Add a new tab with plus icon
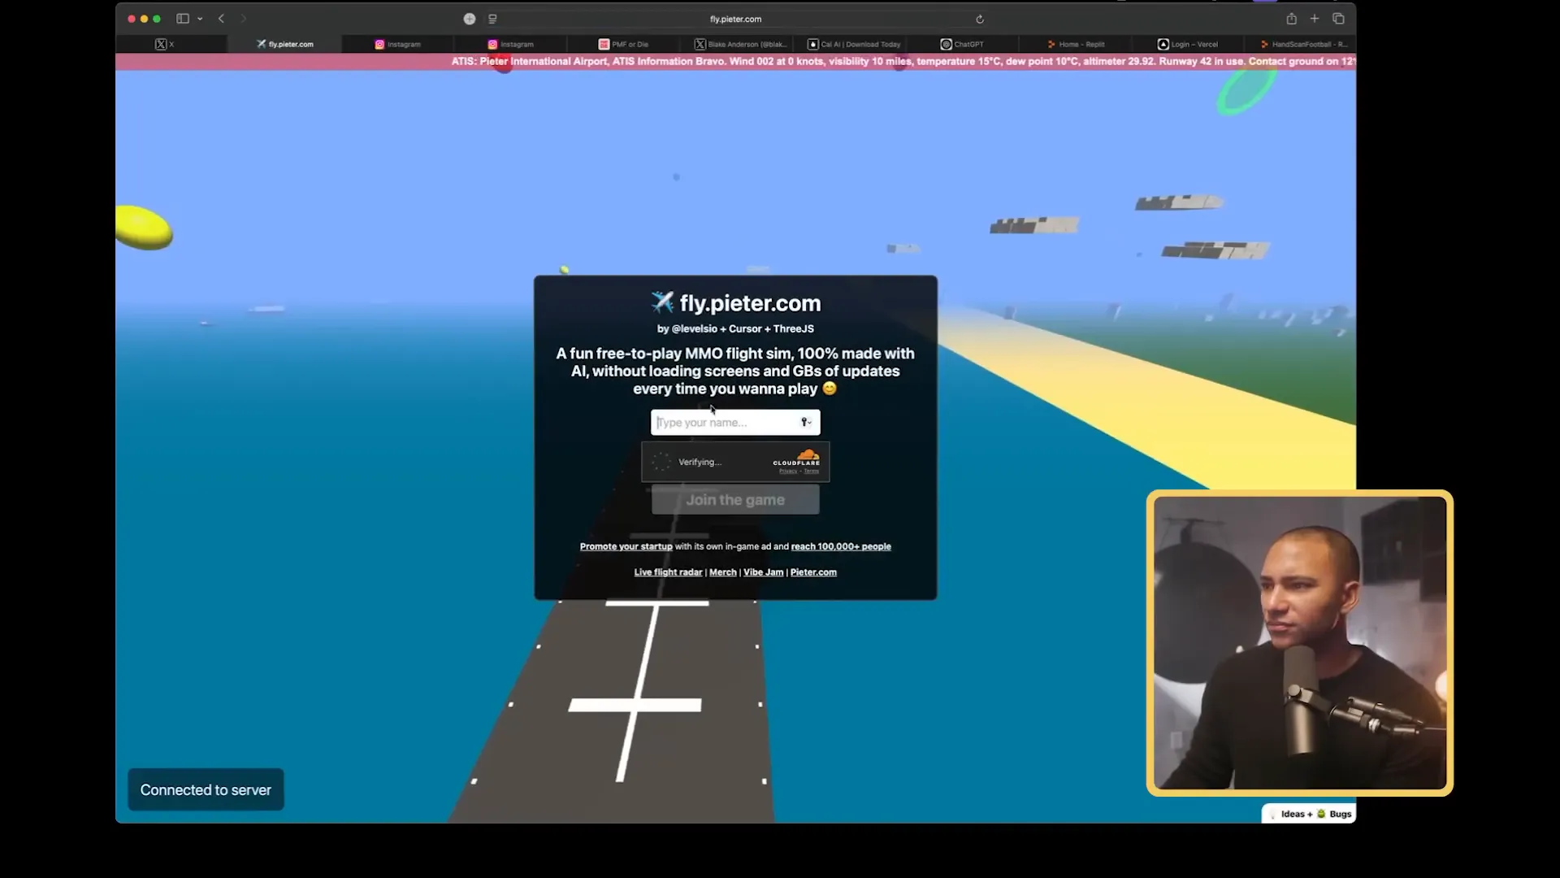Image resolution: width=1560 pixels, height=878 pixels. click(x=1315, y=19)
